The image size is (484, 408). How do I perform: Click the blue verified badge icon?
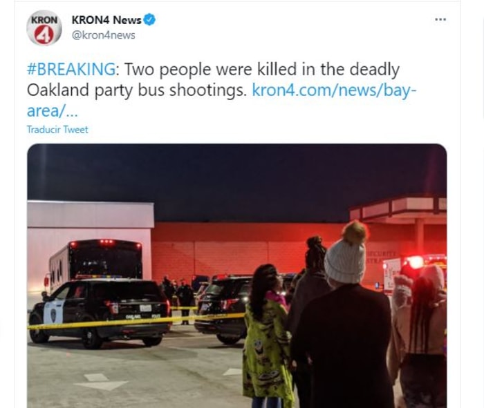click(x=150, y=20)
